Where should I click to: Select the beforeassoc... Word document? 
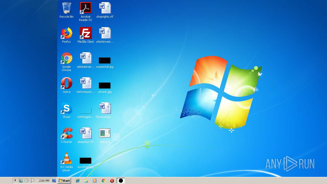pyautogui.click(x=86, y=85)
